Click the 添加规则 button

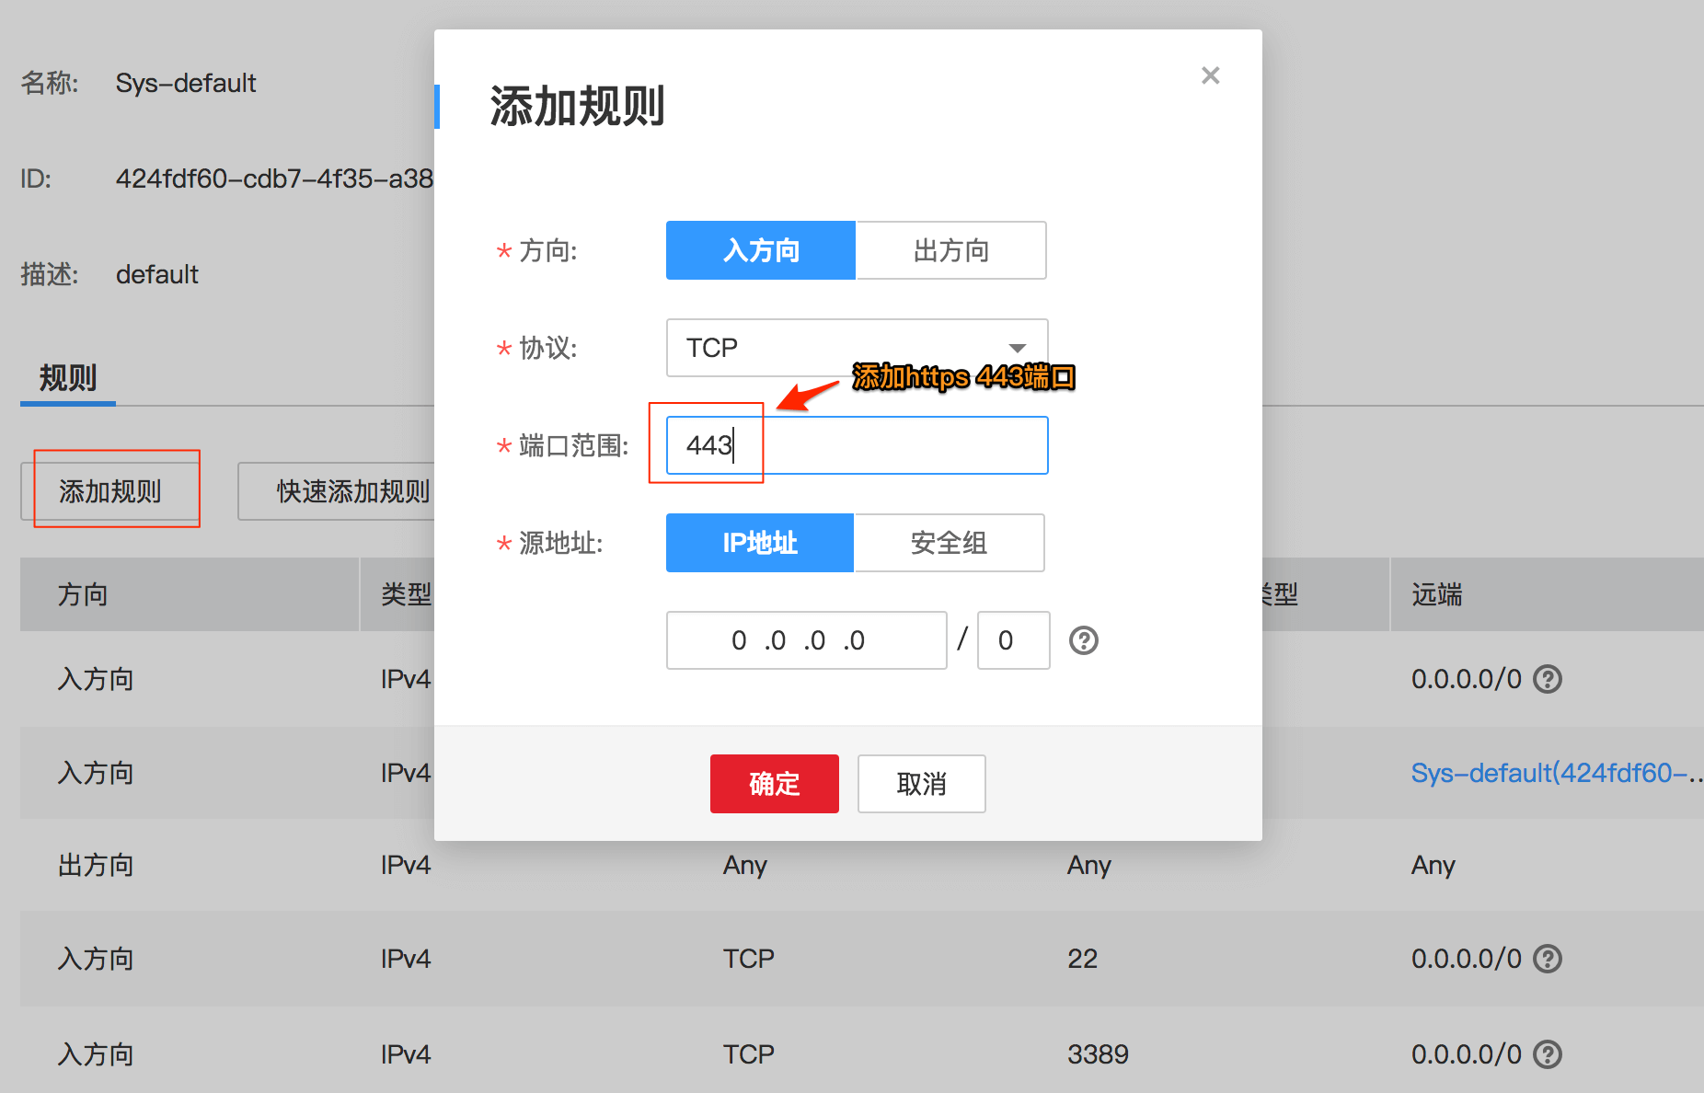coord(110,491)
